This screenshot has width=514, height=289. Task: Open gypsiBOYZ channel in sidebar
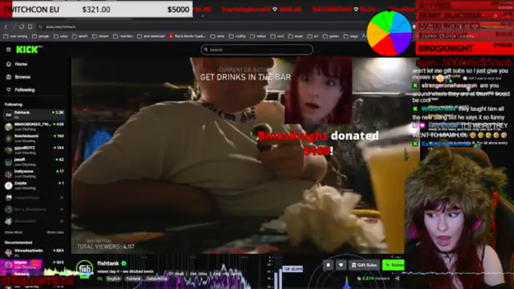(x=35, y=150)
